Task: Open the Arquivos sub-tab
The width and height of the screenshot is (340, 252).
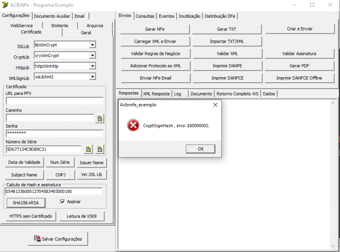Action: (95, 25)
